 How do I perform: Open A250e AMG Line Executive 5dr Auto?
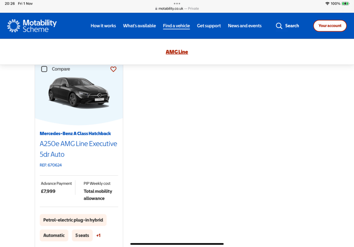point(78,149)
